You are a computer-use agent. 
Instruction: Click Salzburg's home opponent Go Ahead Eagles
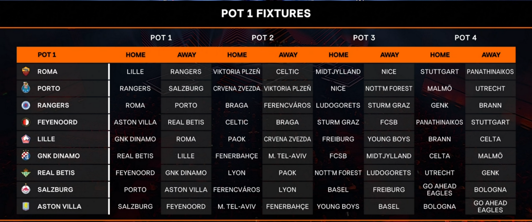point(439,190)
